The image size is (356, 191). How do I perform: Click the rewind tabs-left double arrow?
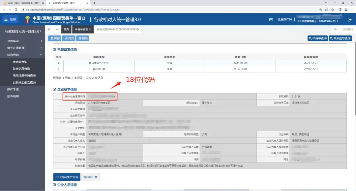(57, 30)
